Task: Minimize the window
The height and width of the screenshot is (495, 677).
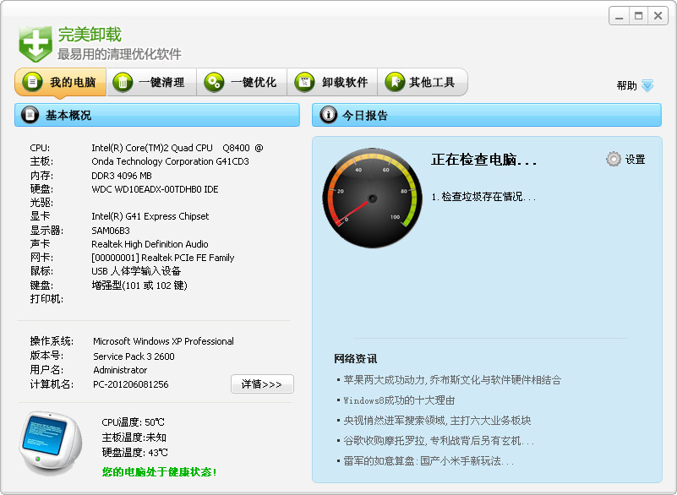Action: pos(620,16)
